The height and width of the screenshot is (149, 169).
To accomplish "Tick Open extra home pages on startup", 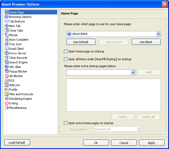I will tap(65, 123).
